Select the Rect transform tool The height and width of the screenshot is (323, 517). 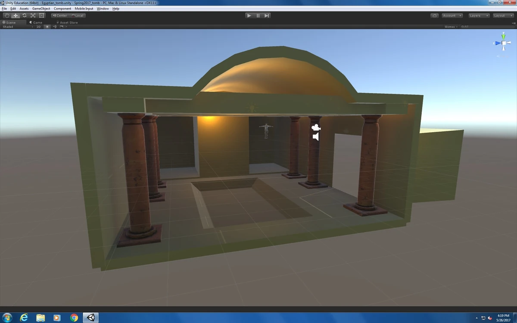[41, 16]
